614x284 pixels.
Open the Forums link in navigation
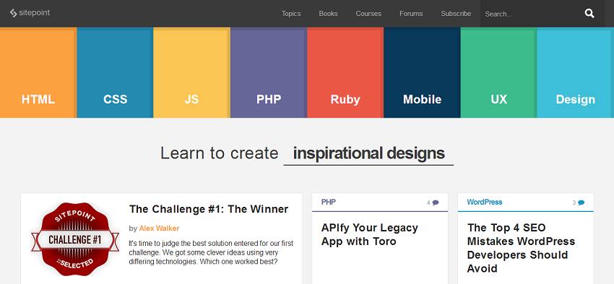[411, 14]
